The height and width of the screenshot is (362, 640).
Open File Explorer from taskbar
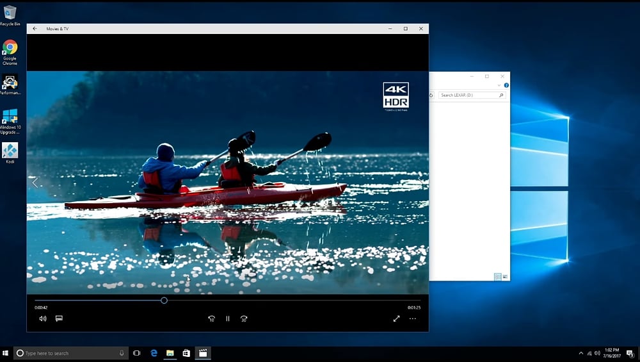[170, 353]
